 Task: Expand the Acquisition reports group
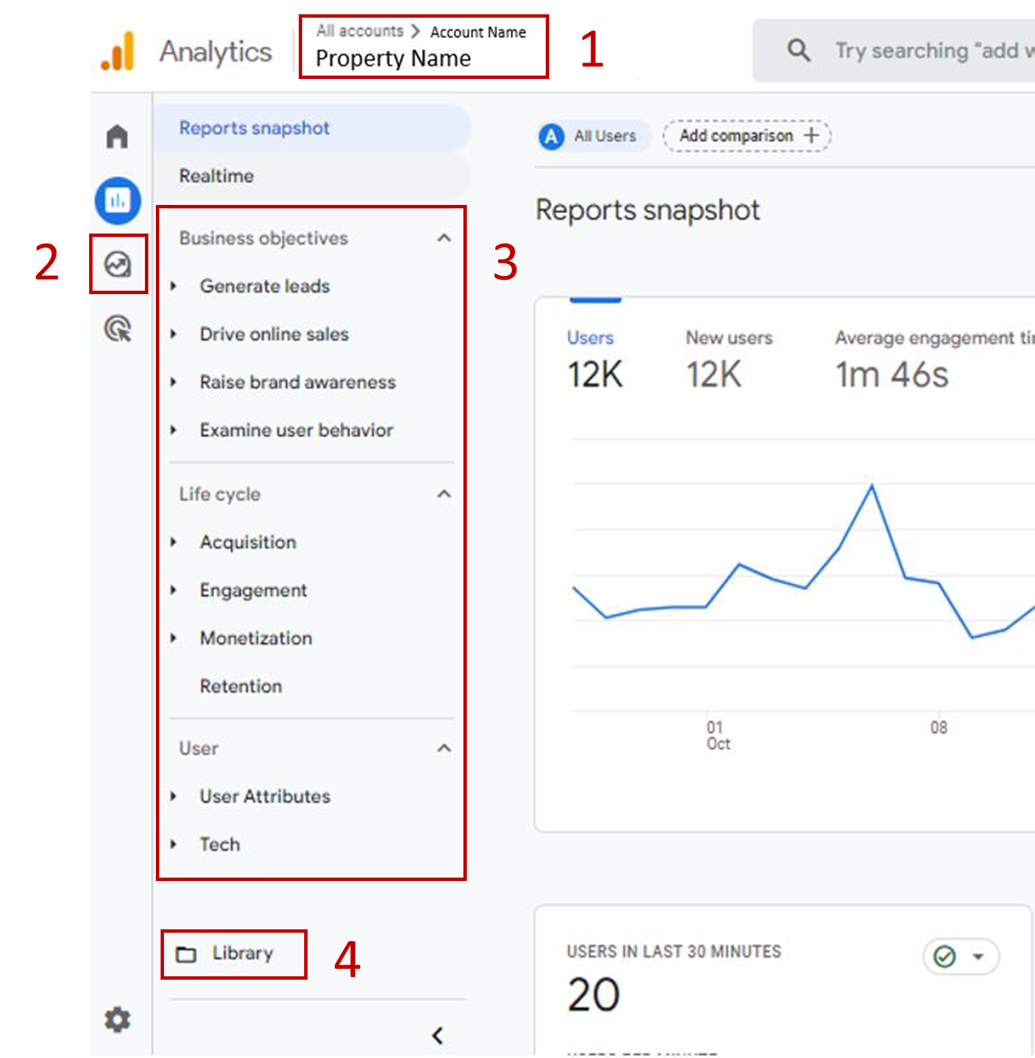point(174,543)
